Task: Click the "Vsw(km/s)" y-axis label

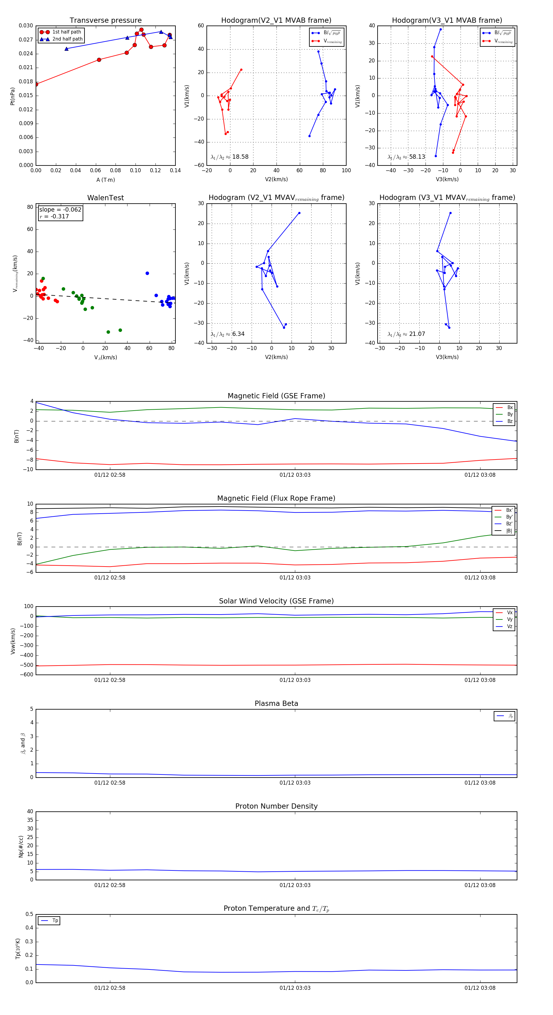Action: 13,641
